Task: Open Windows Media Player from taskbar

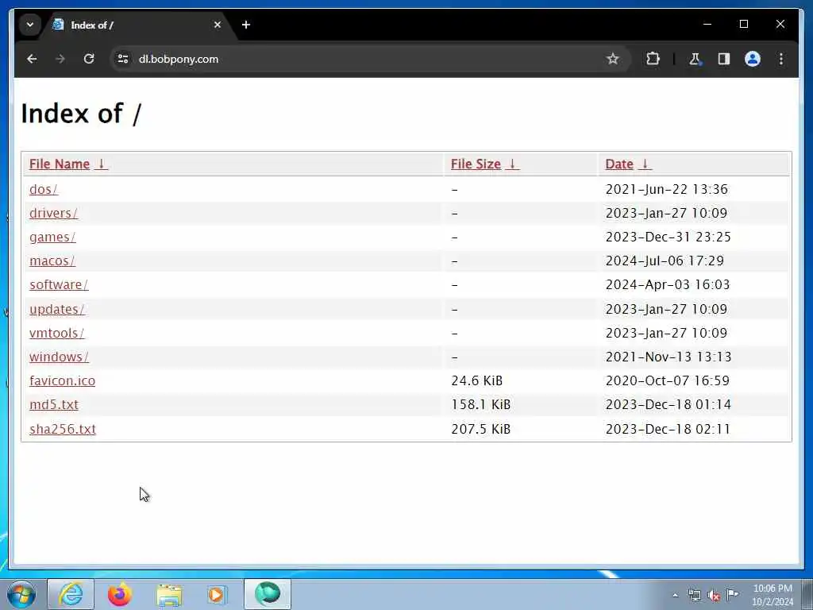Action: tap(216, 594)
